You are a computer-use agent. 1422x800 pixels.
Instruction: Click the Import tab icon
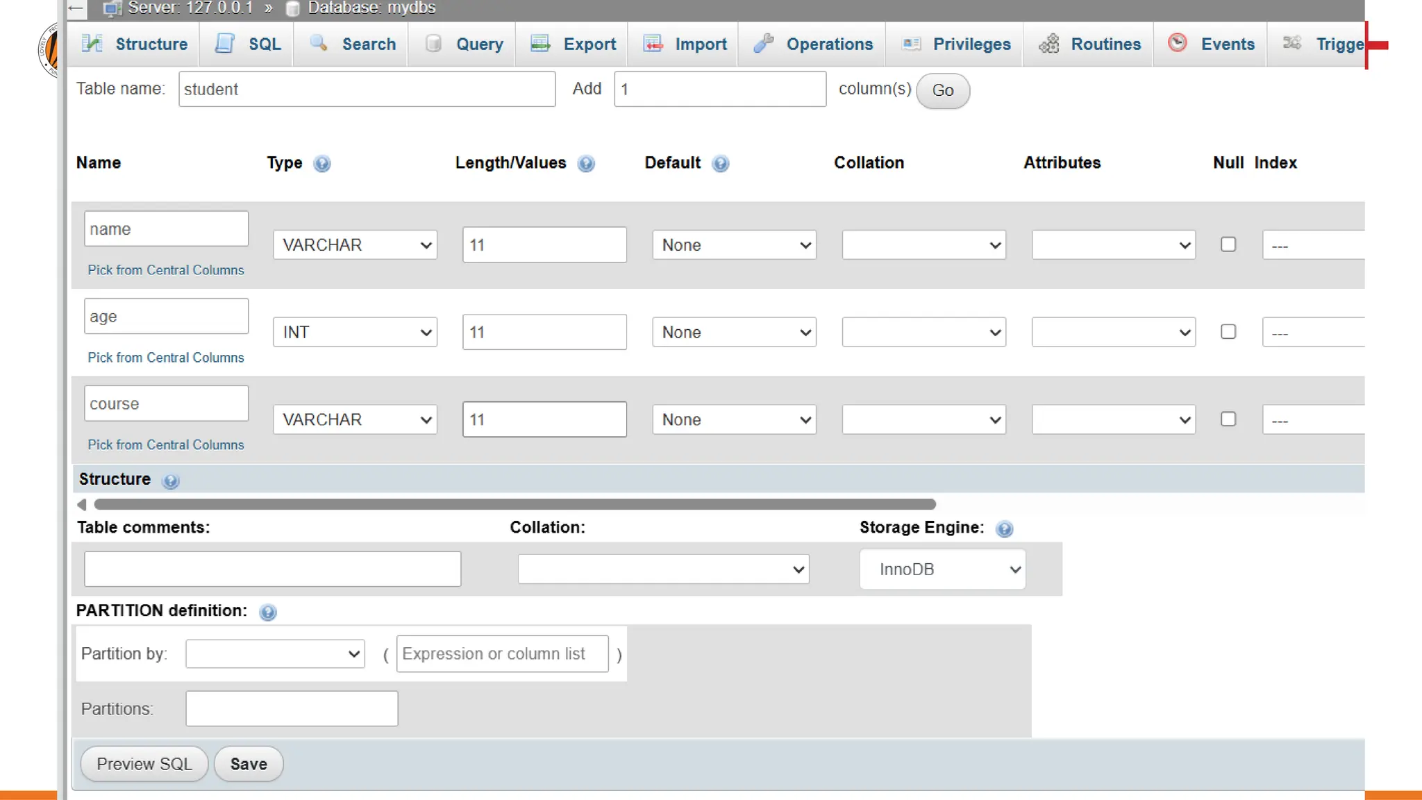coord(653,44)
